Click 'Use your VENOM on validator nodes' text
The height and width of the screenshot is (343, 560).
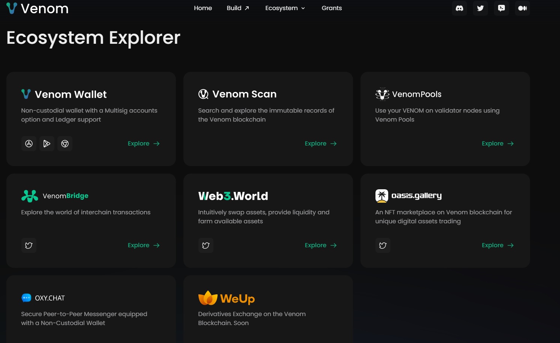[437, 115]
